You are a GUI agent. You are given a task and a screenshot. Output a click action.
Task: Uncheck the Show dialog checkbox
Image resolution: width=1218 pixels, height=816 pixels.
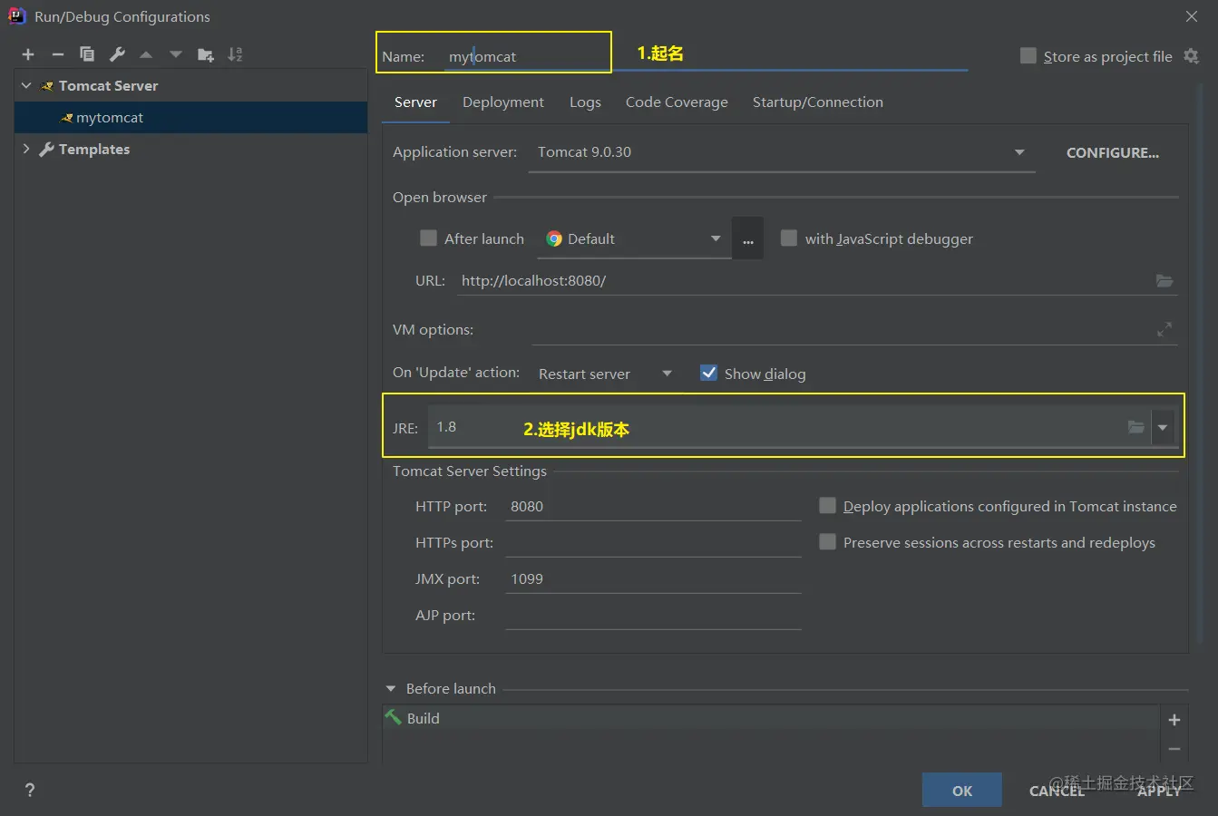point(708,373)
